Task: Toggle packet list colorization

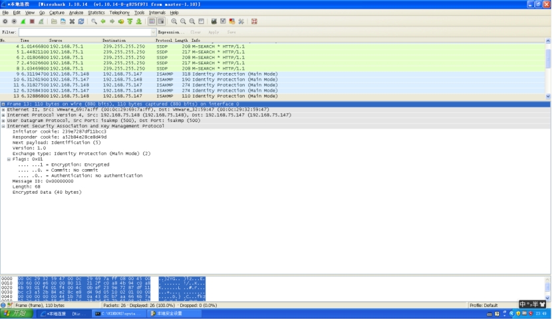Action: click(152, 21)
